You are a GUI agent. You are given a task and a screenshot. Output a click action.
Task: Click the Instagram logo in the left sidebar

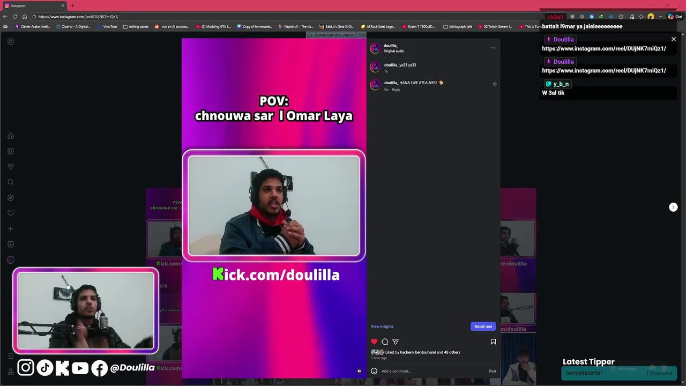[x=10, y=41]
